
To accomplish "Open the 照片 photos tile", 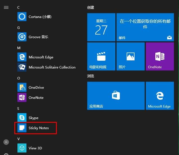I will coord(130,56).
